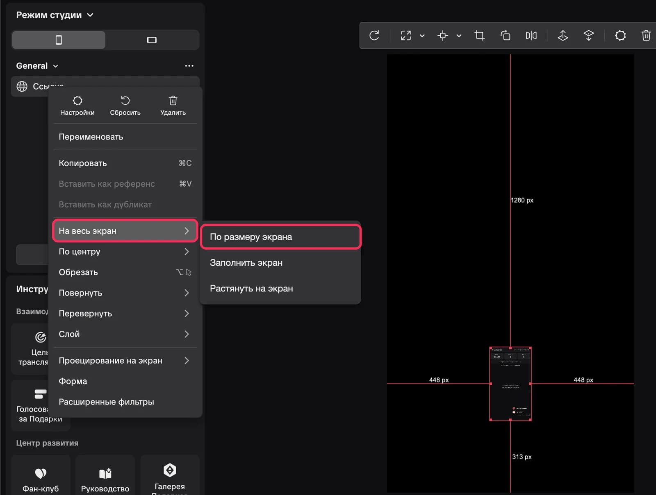Open the General three-dots menu
This screenshot has width=656, height=495.
click(189, 66)
